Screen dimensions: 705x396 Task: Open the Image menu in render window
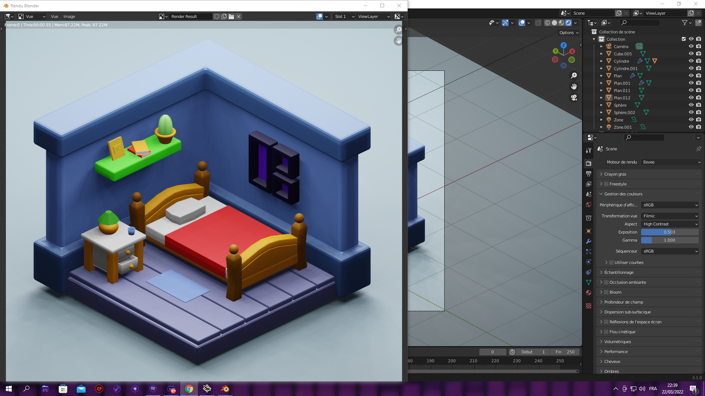pyautogui.click(x=69, y=16)
